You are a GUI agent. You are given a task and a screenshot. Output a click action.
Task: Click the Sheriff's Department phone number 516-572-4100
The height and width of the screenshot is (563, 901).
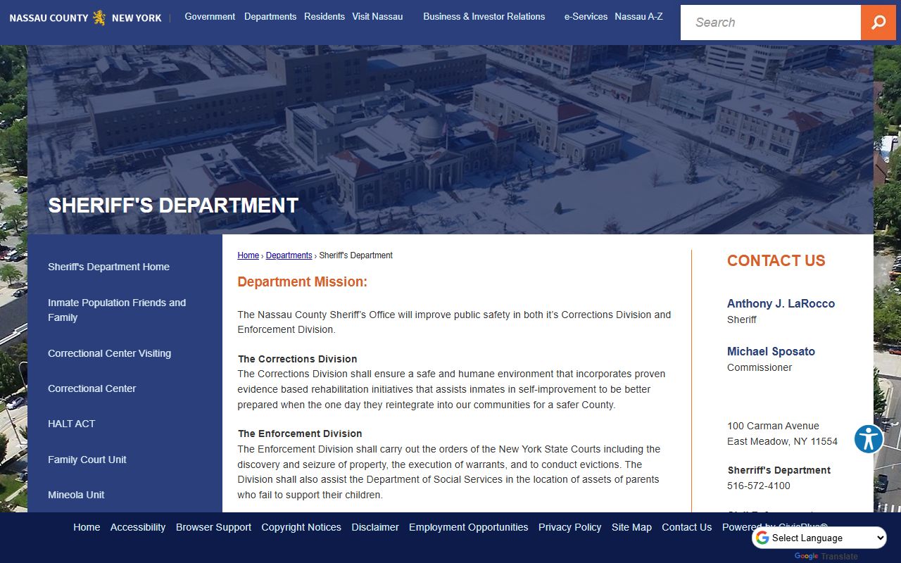[758, 486]
